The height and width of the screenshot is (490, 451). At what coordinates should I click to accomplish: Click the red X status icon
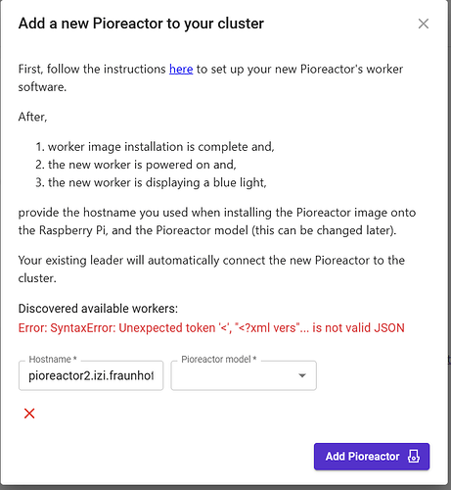click(x=29, y=414)
